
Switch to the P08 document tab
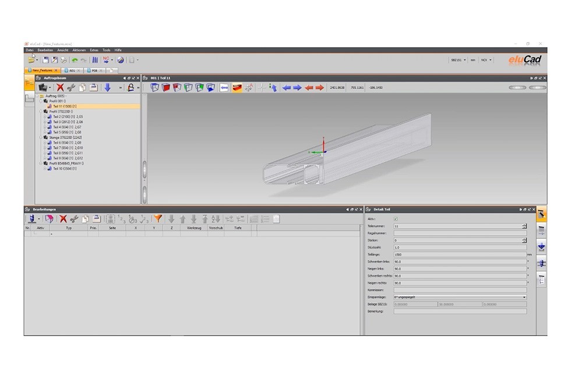pos(94,70)
